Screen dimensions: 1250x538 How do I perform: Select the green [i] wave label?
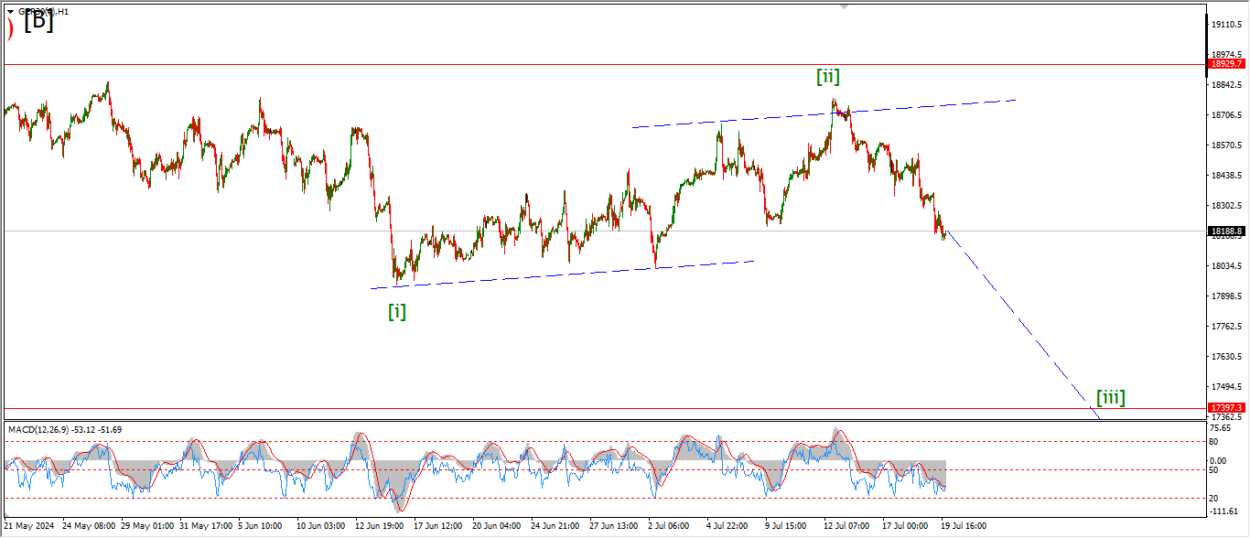397,311
